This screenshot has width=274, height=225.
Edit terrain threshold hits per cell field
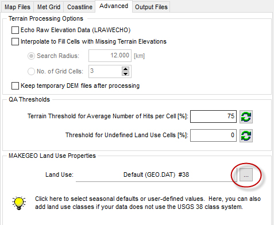pos(213,117)
